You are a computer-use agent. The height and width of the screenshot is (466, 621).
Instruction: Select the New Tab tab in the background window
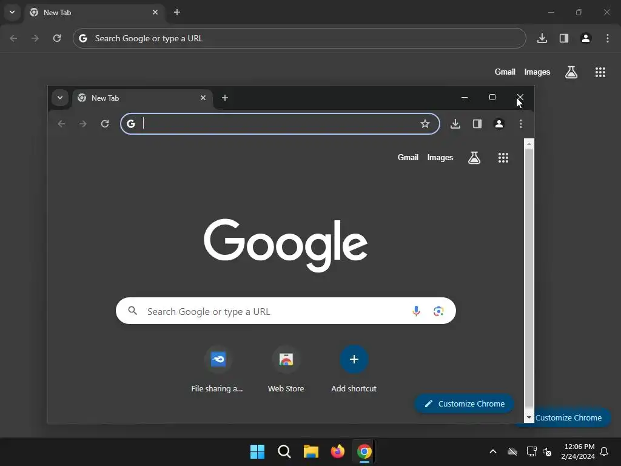coord(95,13)
